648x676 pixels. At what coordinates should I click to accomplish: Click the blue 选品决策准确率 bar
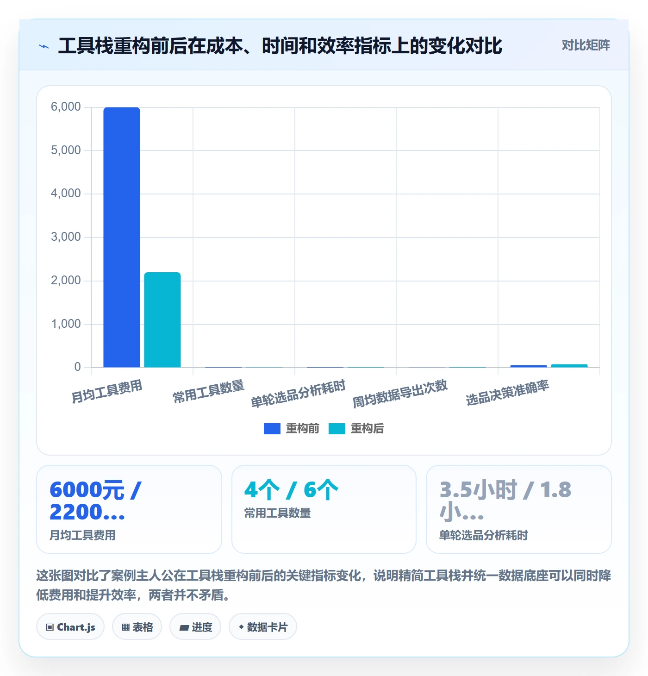(x=529, y=366)
